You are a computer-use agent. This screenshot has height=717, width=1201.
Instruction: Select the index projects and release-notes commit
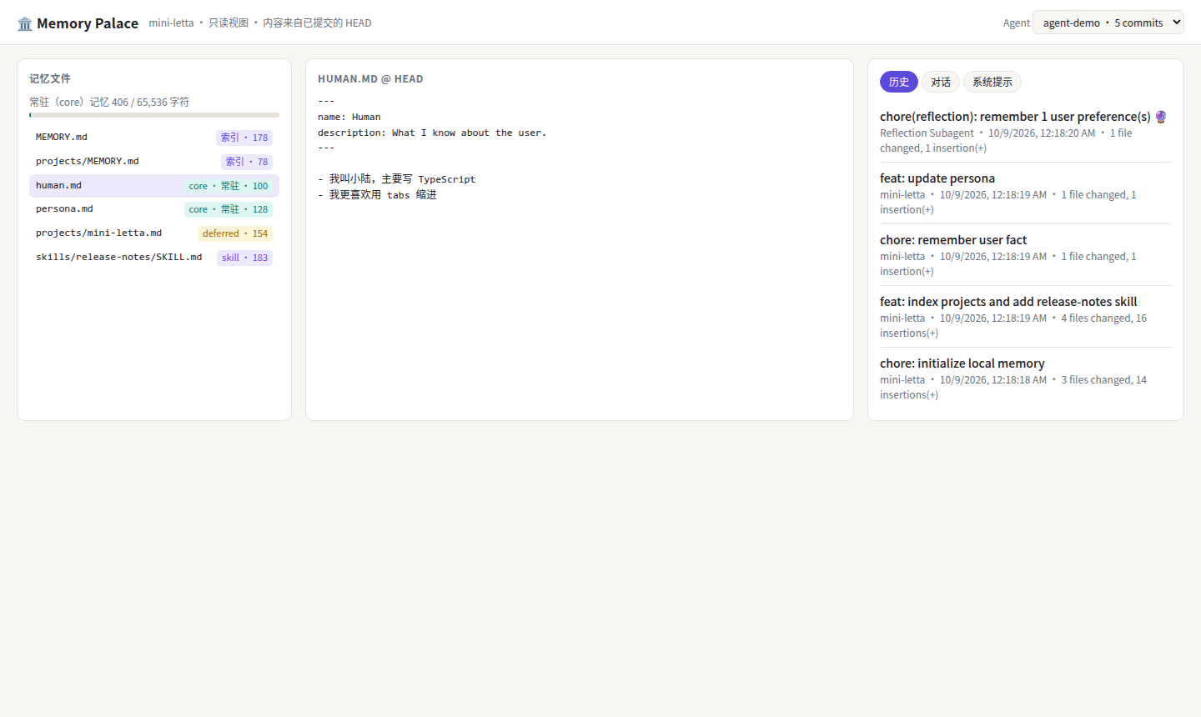coord(1026,317)
